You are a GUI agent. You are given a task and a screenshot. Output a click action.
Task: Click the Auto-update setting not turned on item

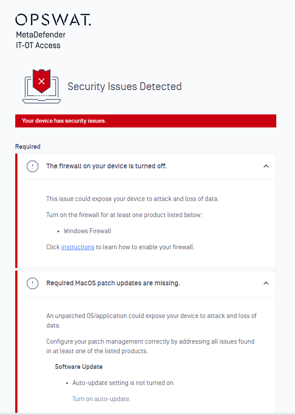coord(124,383)
